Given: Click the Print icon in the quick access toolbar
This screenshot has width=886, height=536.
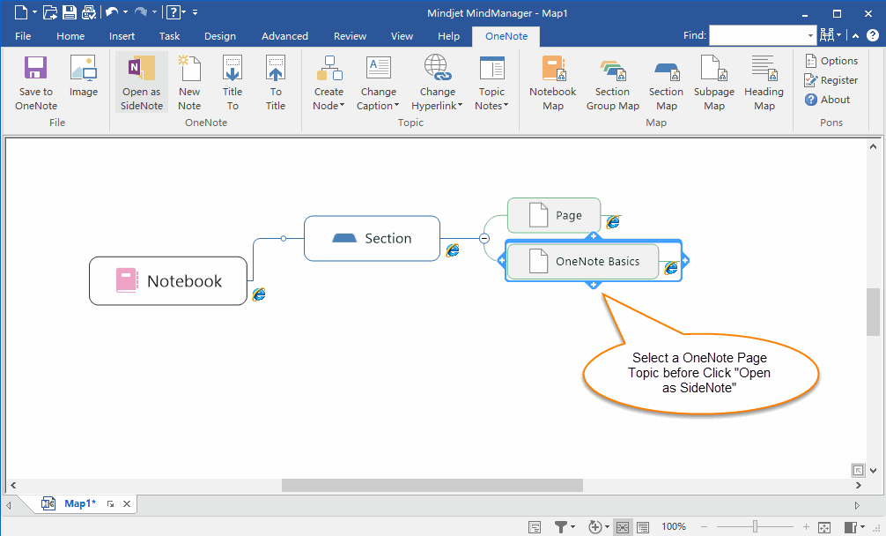Looking at the screenshot, I should click(89, 11).
